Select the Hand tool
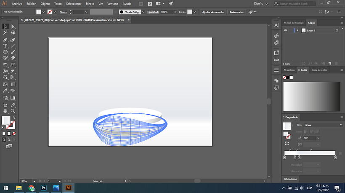The image size is (345, 193). point(5,111)
